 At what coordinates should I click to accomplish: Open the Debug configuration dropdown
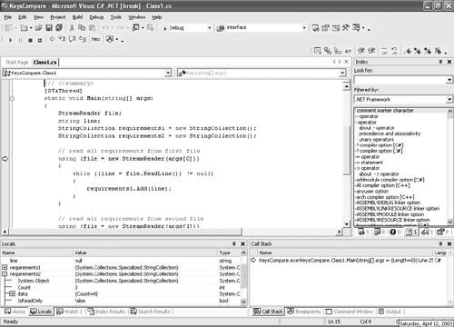point(209,28)
